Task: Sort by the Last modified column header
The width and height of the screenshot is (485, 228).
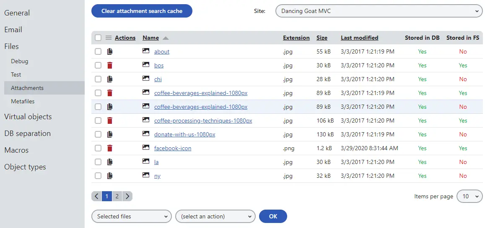Action: tap(359, 38)
